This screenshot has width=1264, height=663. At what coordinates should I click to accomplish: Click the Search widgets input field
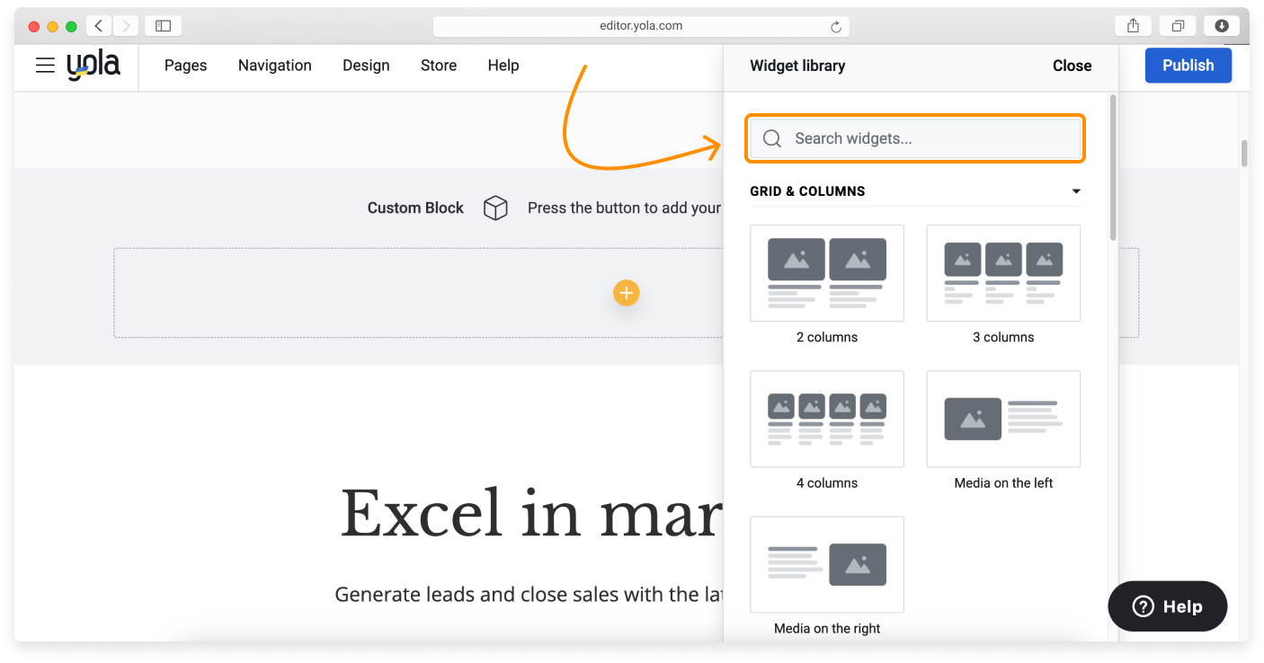pyautogui.click(x=915, y=138)
